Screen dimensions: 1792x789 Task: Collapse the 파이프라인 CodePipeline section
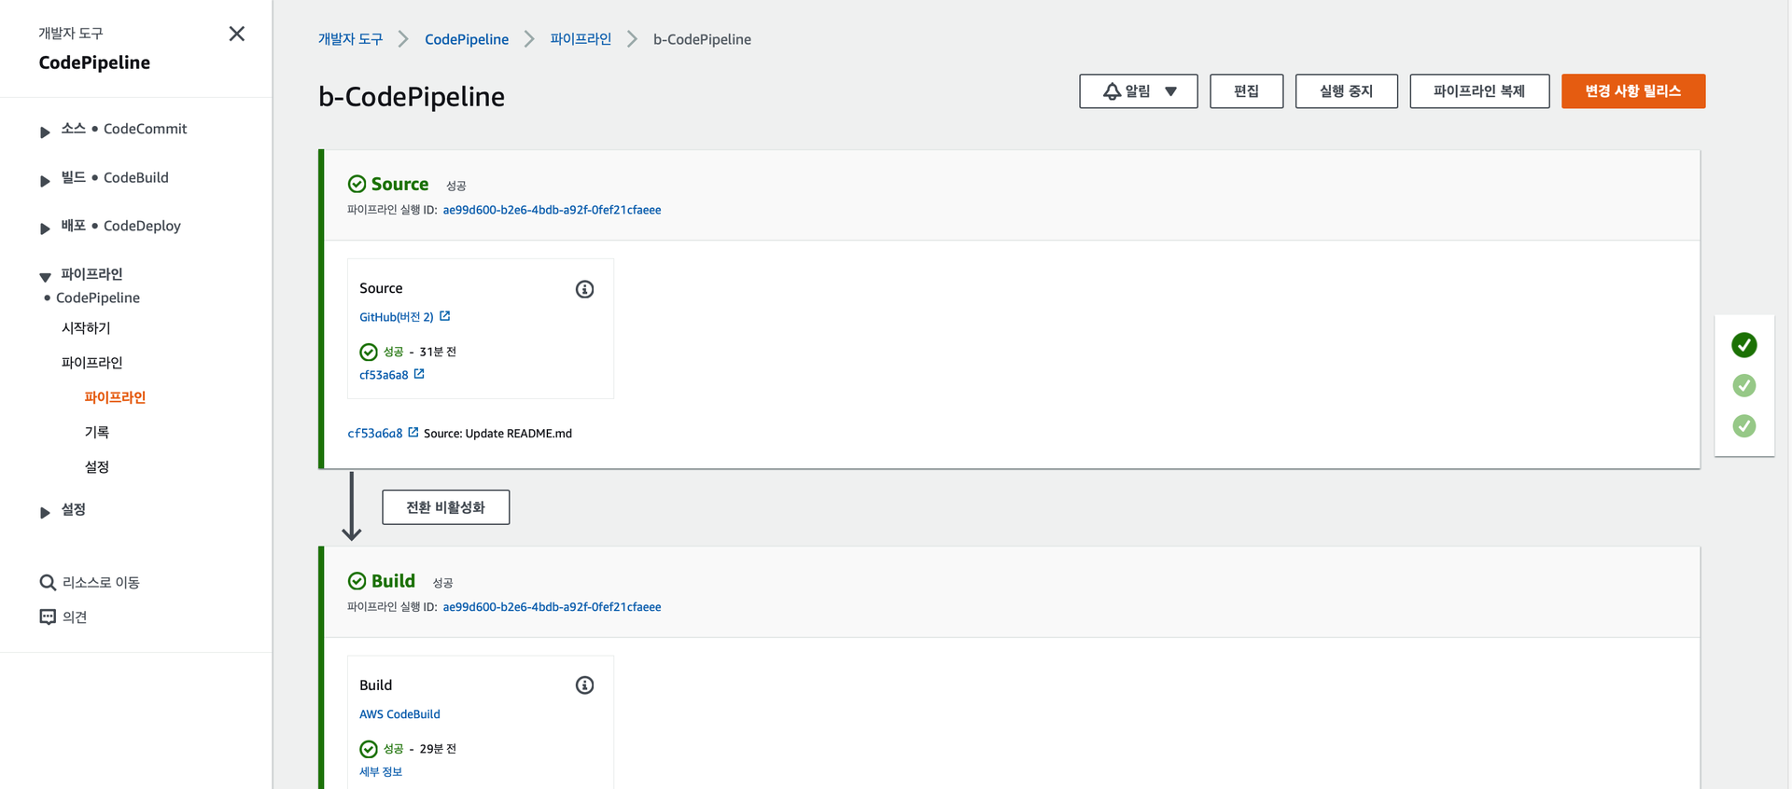click(45, 276)
